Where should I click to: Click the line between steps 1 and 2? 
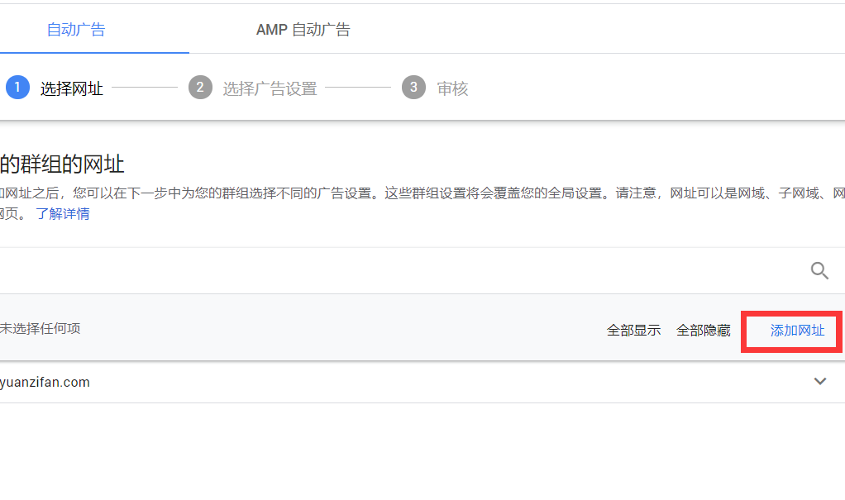pos(145,88)
